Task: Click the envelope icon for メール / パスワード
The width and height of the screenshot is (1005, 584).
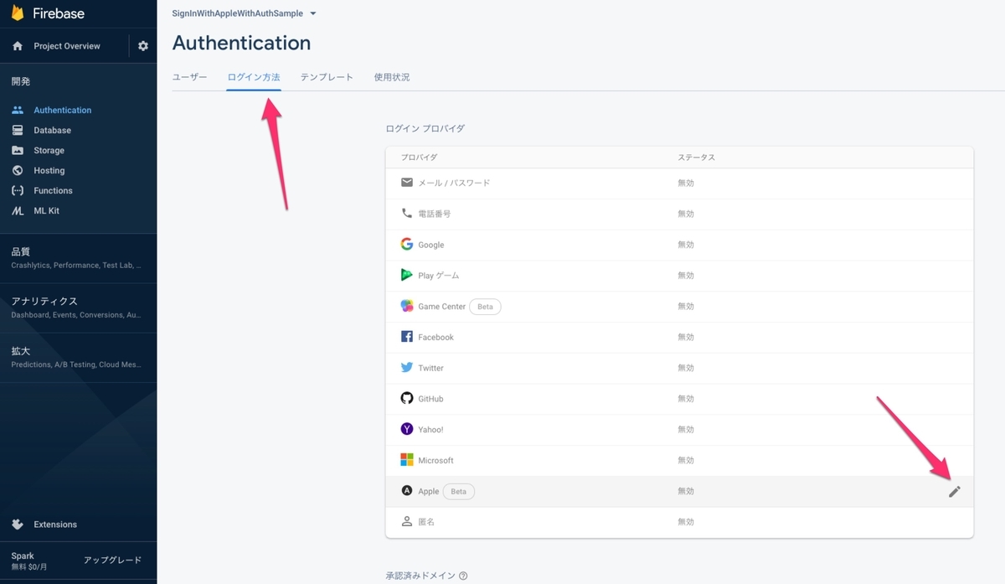Action: click(x=407, y=183)
